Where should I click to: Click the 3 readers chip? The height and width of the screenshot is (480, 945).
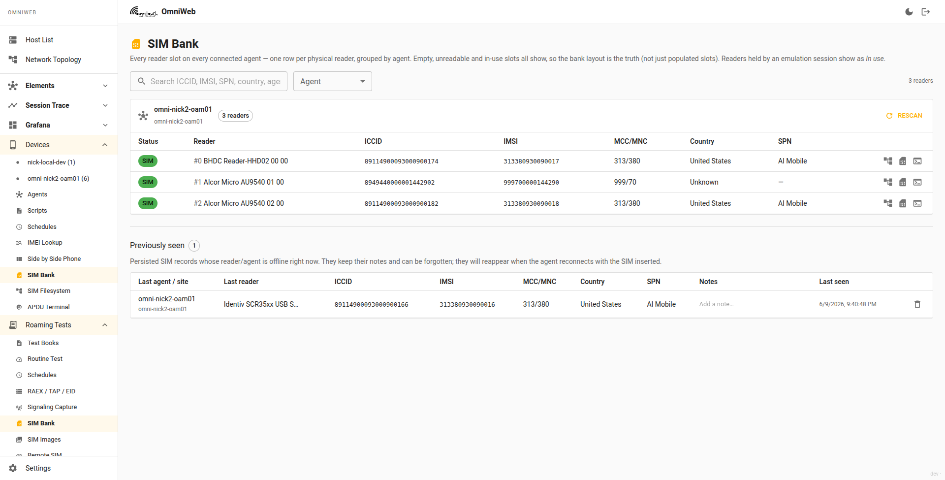235,116
